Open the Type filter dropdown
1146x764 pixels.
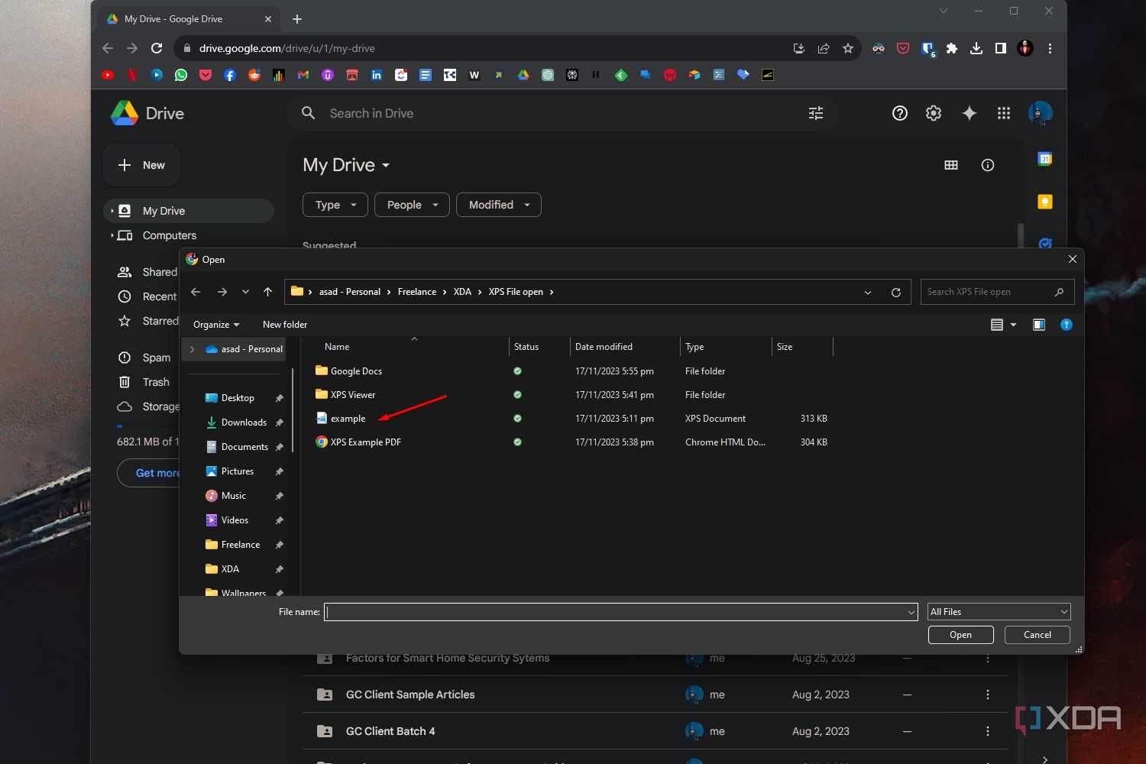pos(335,205)
